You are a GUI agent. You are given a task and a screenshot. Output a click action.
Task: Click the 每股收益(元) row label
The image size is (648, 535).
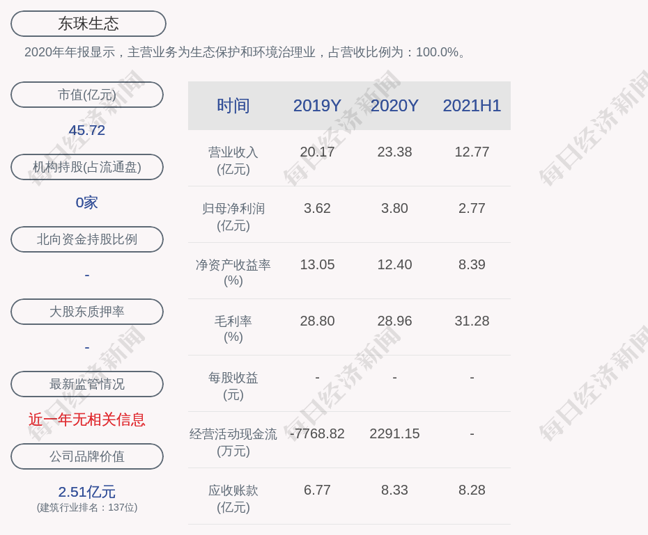233,386
